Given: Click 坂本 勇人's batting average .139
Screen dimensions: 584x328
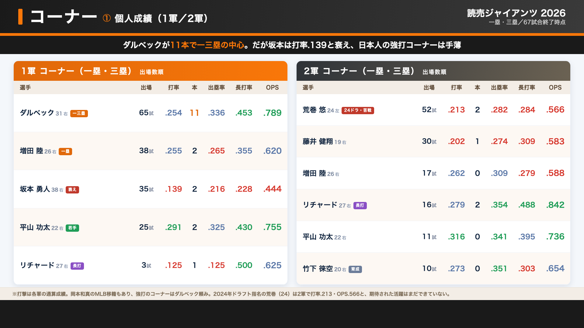Looking at the screenshot, I should coord(173,189).
